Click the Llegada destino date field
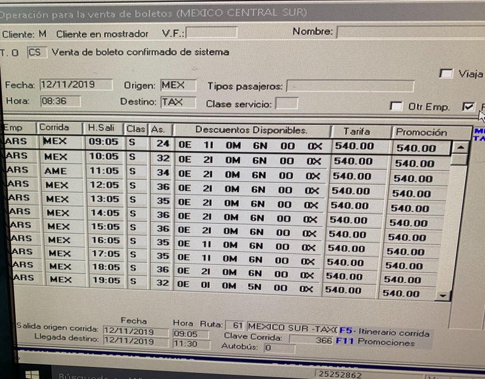This screenshot has height=379, width=485. tap(135, 341)
